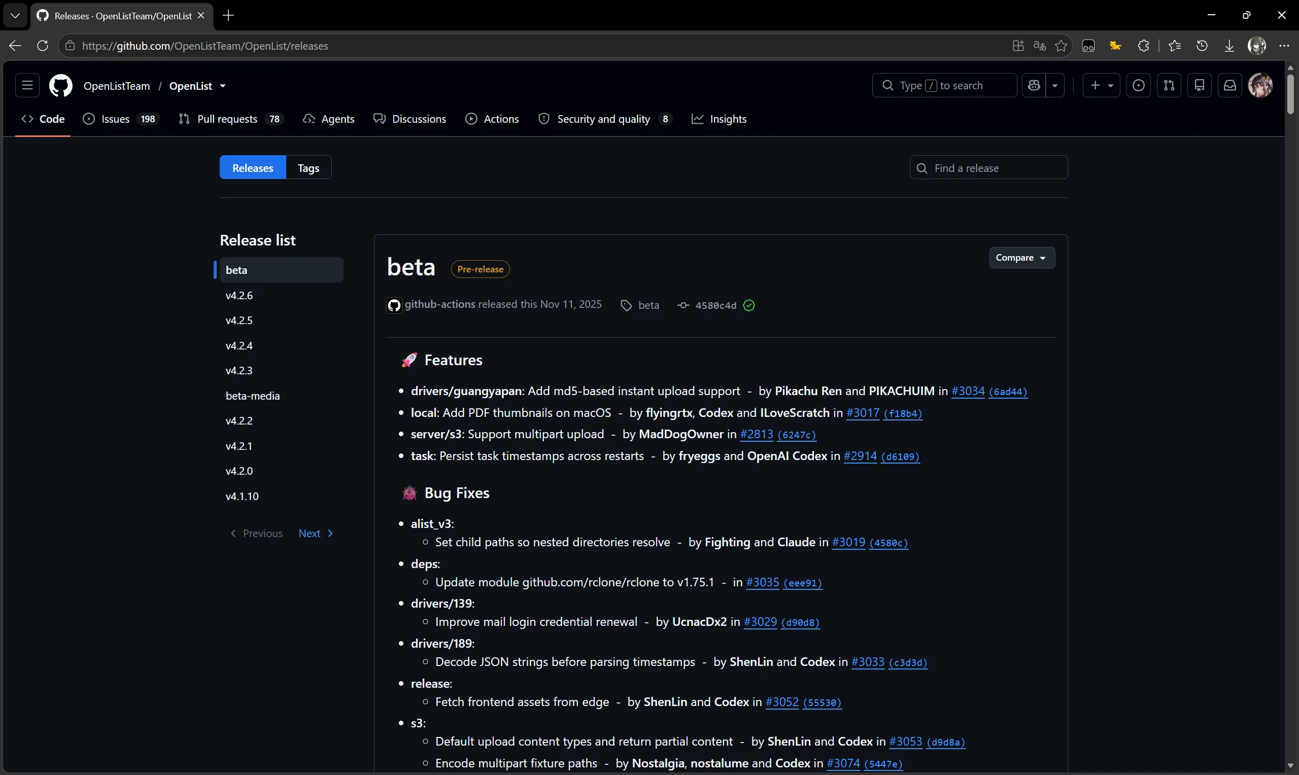Open the Discussions tab
The height and width of the screenshot is (775, 1299).
410,119
